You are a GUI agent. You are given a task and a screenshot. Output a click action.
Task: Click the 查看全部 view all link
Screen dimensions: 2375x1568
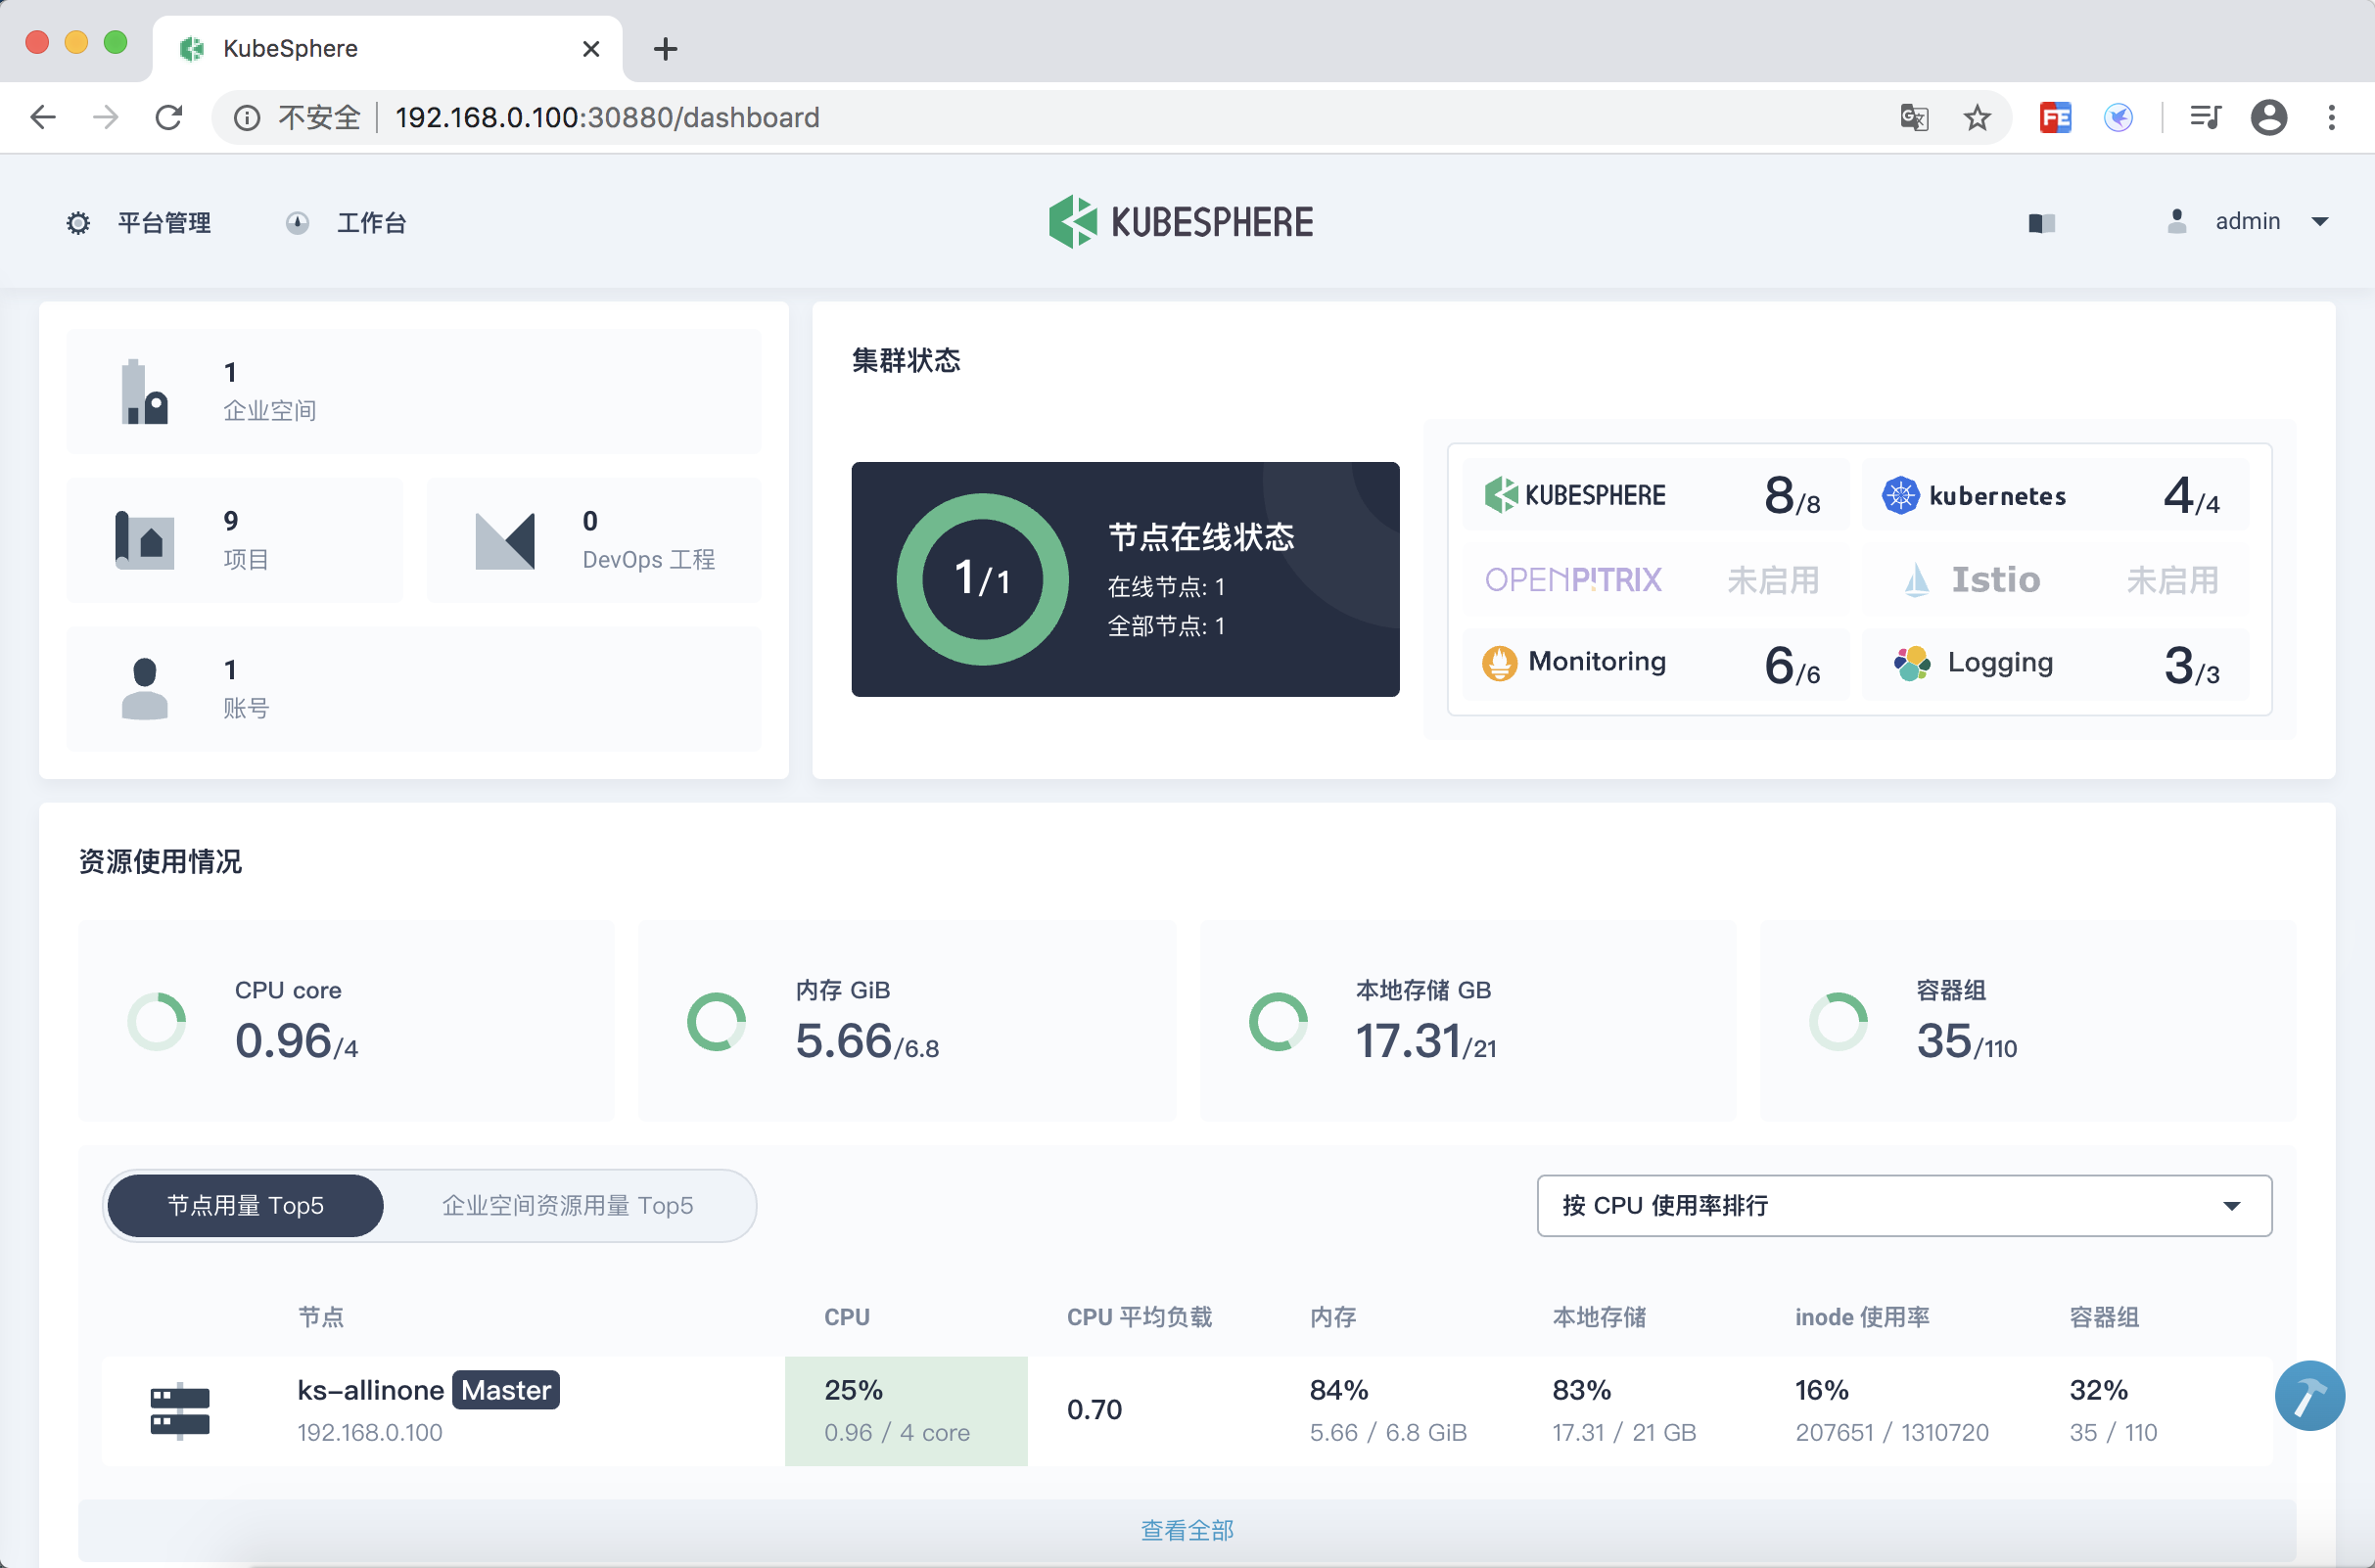[1187, 1530]
